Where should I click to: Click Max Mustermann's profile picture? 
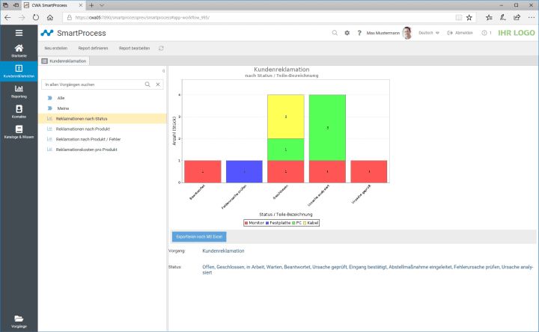pyautogui.click(x=407, y=33)
